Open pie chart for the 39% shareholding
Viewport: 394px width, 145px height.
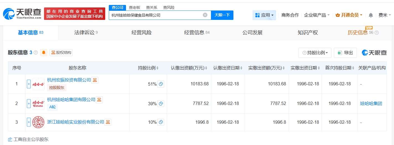(x=161, y=104)
